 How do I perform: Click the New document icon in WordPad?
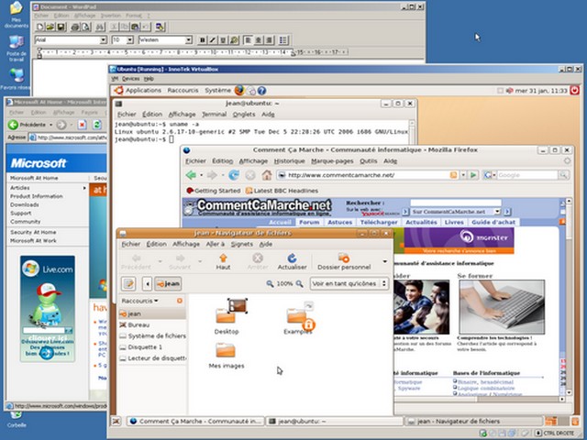(40, 27)
